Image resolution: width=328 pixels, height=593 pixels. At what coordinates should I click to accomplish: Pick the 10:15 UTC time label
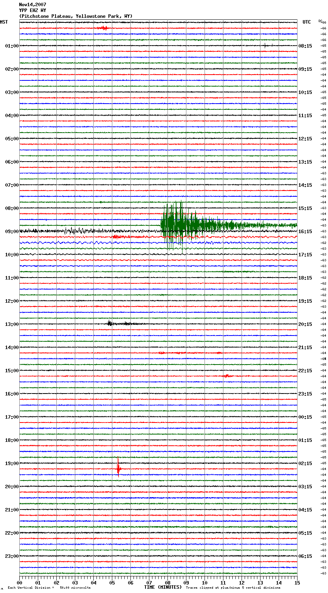(x=305, y=92)
